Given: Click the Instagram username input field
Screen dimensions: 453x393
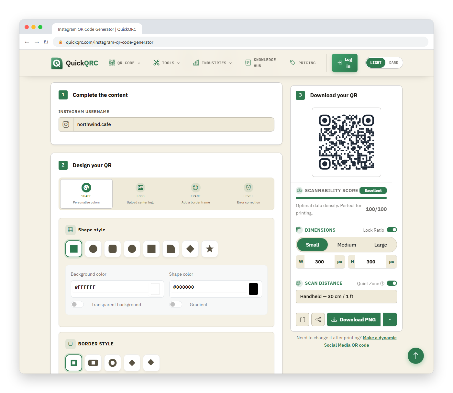Looking at the screenshot, I should click(x=174, y=124).
